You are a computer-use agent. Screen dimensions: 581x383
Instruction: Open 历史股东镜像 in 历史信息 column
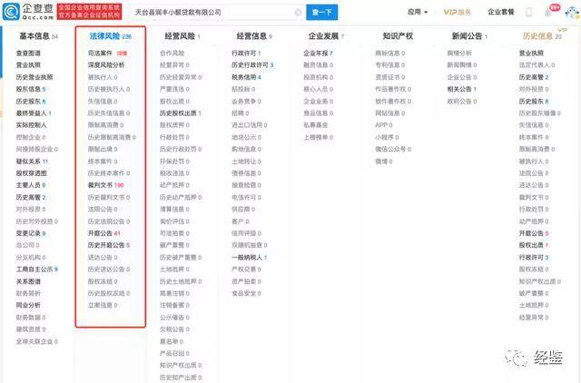pyautogui.click(x=540, y=113)
